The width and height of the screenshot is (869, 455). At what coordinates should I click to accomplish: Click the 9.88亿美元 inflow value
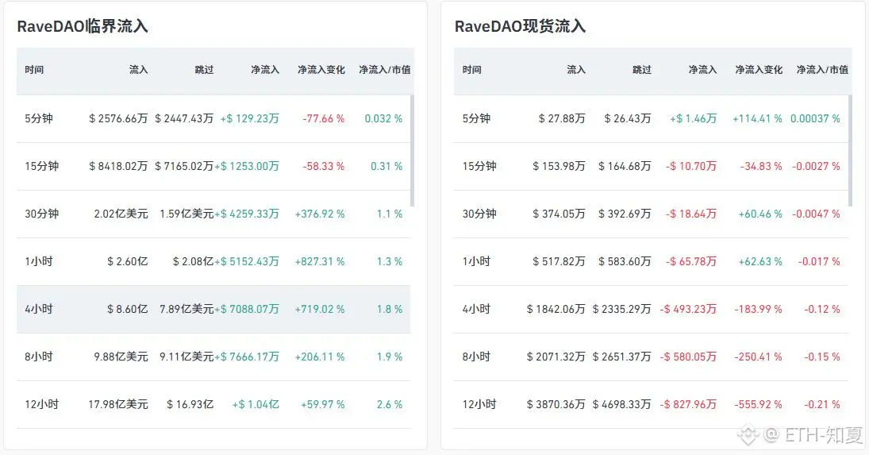point(121,357)
